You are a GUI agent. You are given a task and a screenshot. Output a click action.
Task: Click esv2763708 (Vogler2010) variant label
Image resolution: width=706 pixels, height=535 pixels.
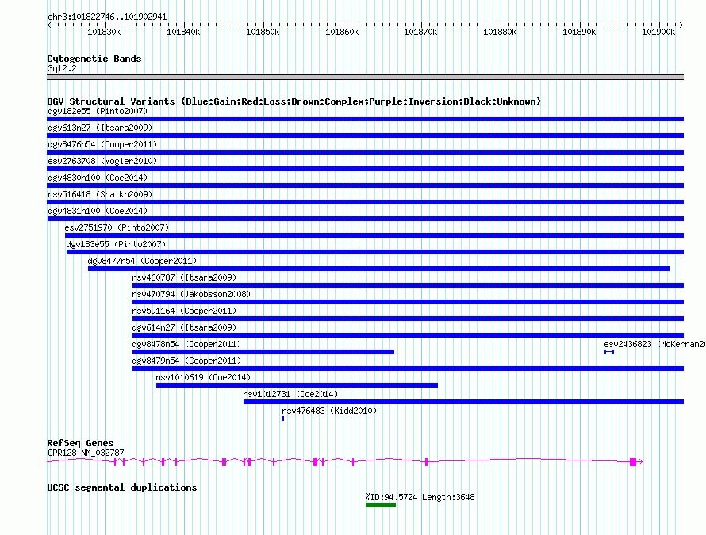point(102,161)
